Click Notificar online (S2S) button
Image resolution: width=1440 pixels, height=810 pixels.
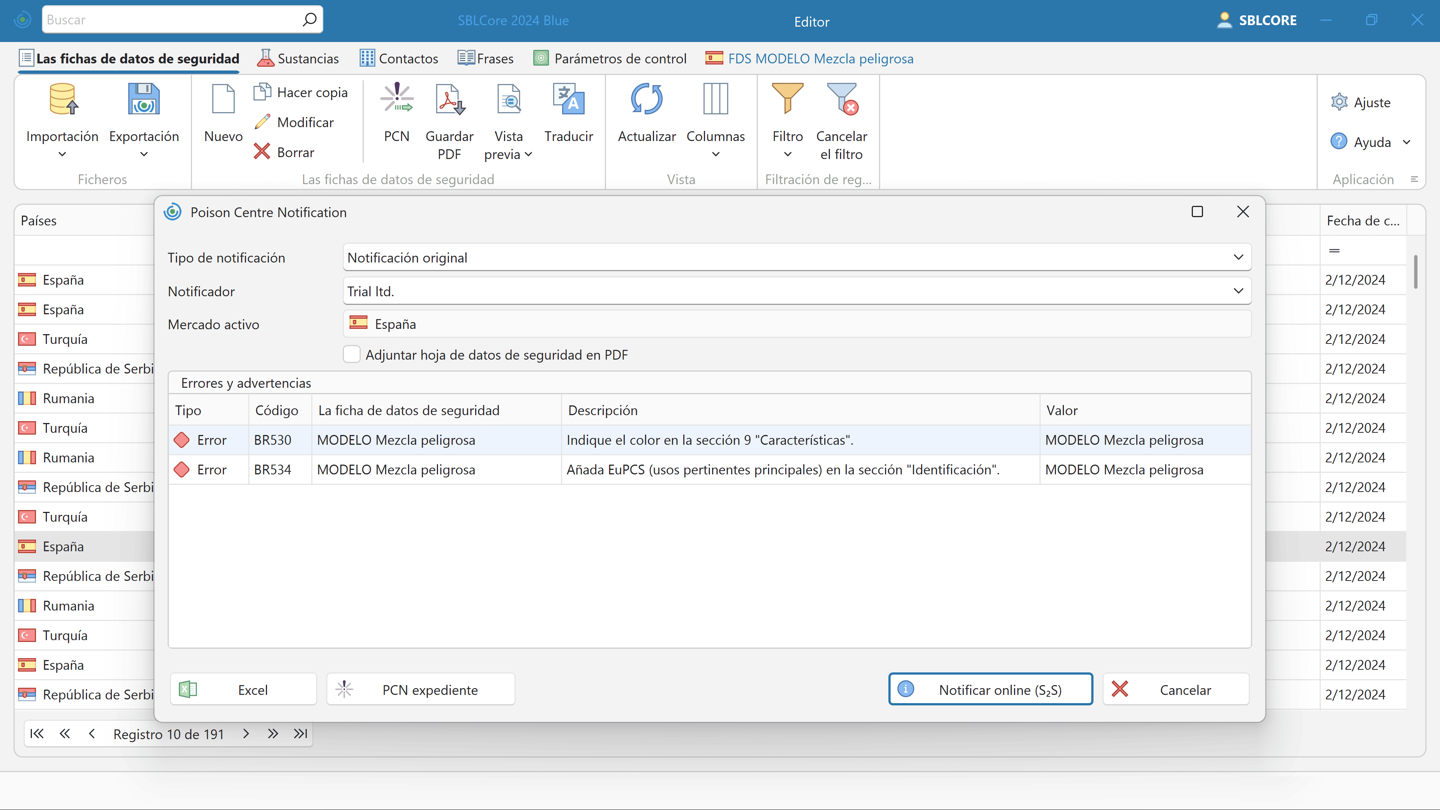click(x=990, y=690)
